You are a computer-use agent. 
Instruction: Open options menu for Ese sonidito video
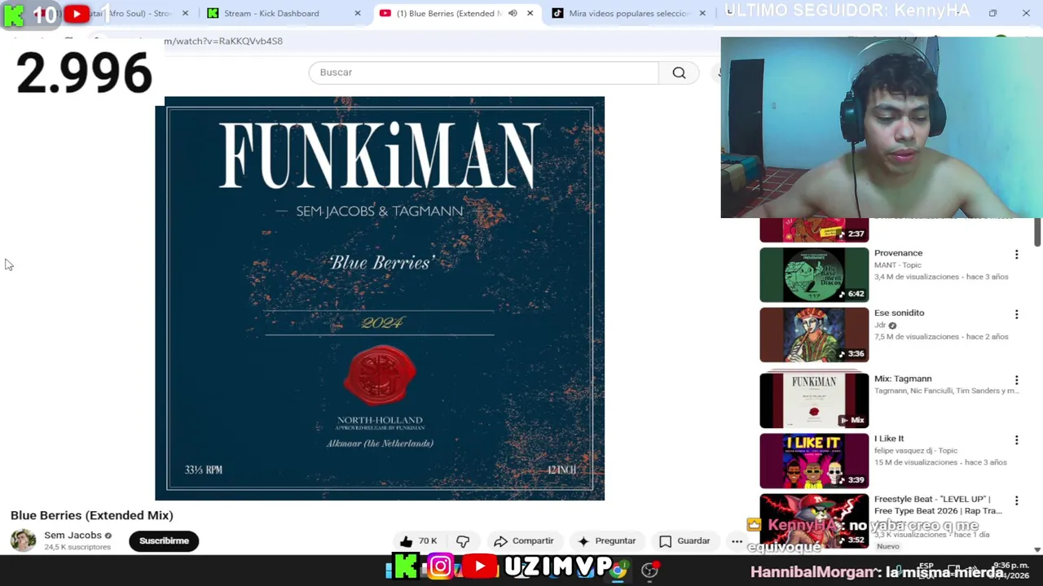point(1016,314)
